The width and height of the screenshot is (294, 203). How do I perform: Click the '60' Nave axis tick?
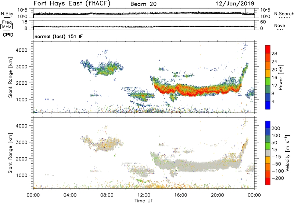click(x=263, y=22)
